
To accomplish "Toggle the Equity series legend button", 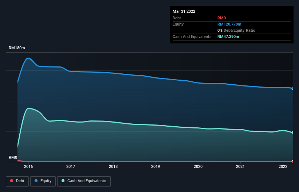I will click(43, 181).
